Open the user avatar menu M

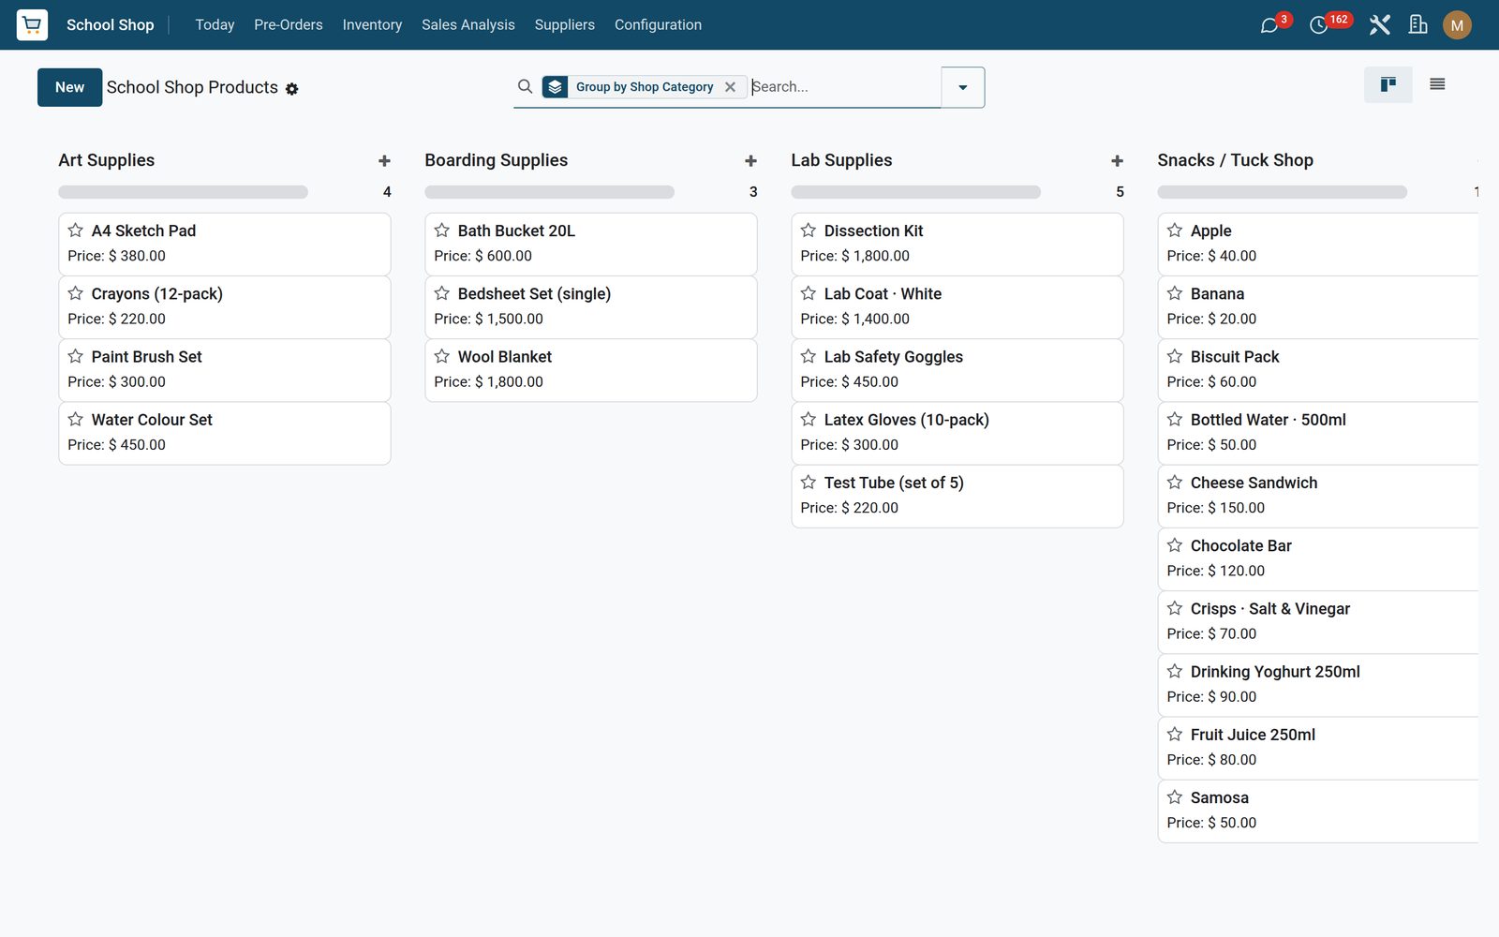[1457, 25]
